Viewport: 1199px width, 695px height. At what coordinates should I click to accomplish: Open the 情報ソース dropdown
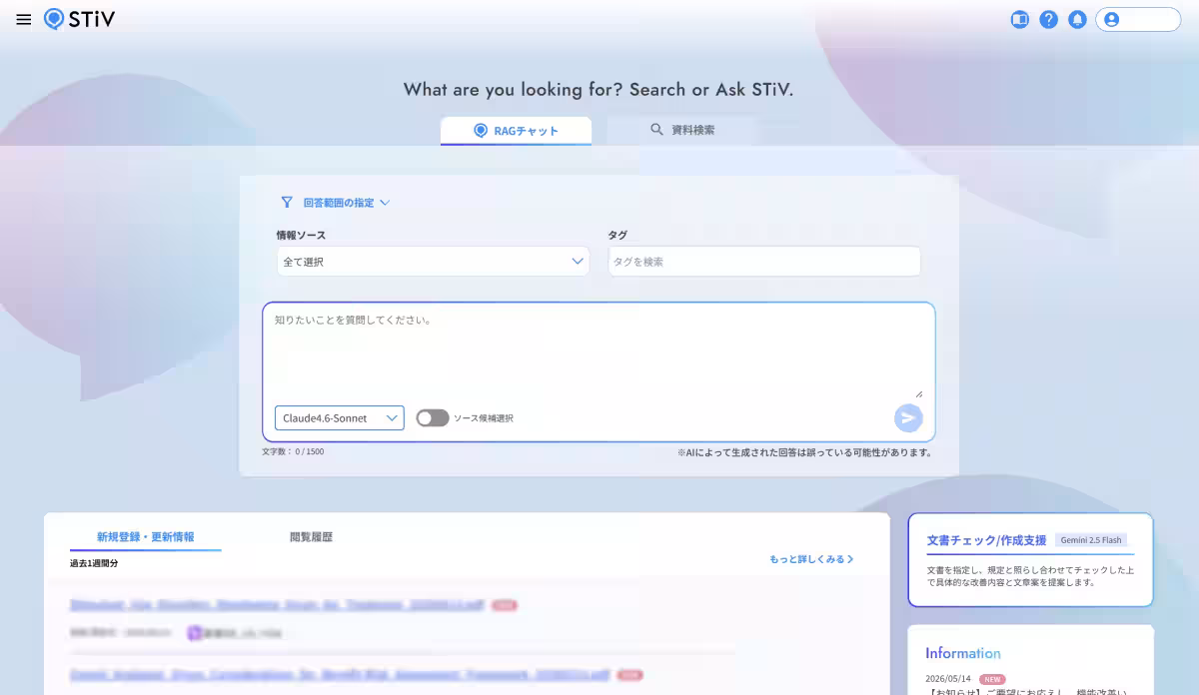pyautogui.click(x=433, y=262)
